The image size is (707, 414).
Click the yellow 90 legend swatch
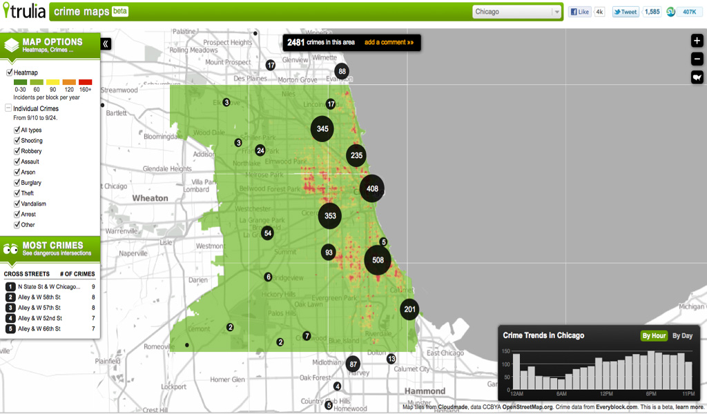(x=52, y=82)
